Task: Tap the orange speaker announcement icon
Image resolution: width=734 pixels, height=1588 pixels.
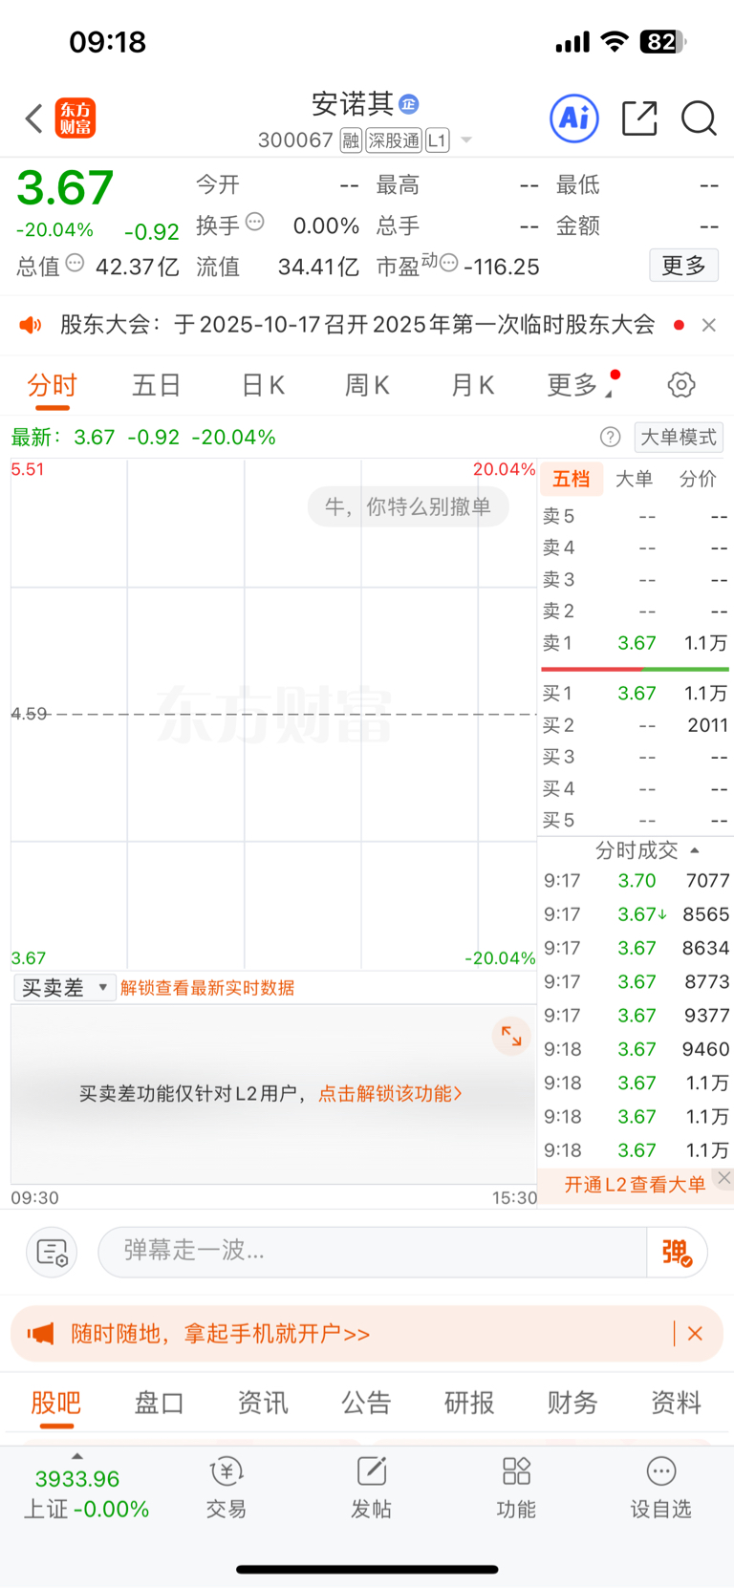Action: pyautogui.click(x=31, y=325)
